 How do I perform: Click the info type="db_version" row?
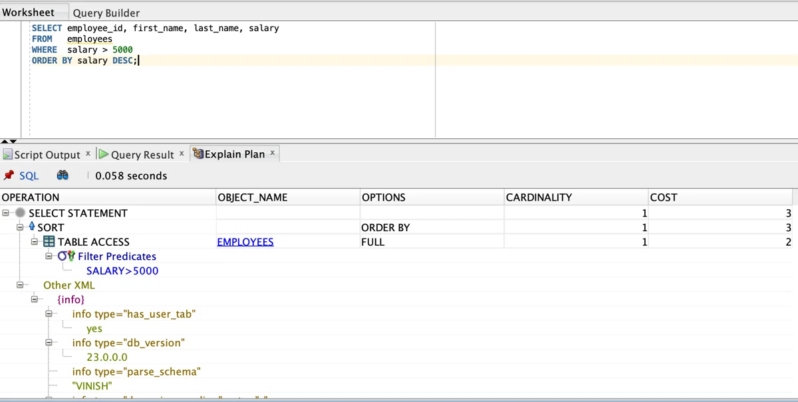pos(128,343)
